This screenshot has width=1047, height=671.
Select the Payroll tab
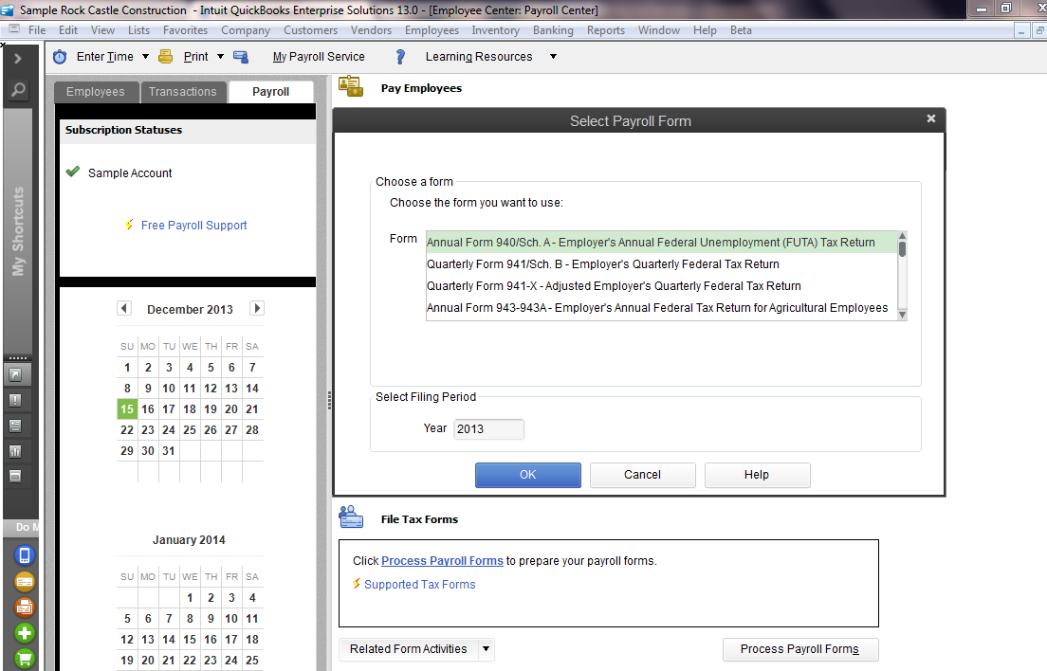[270, 92]
